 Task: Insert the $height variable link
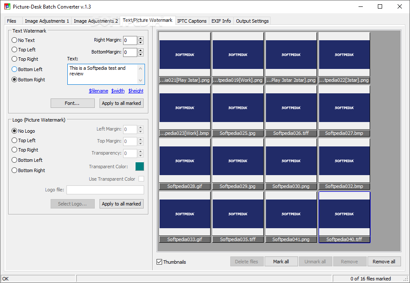[x=136, y=91]
